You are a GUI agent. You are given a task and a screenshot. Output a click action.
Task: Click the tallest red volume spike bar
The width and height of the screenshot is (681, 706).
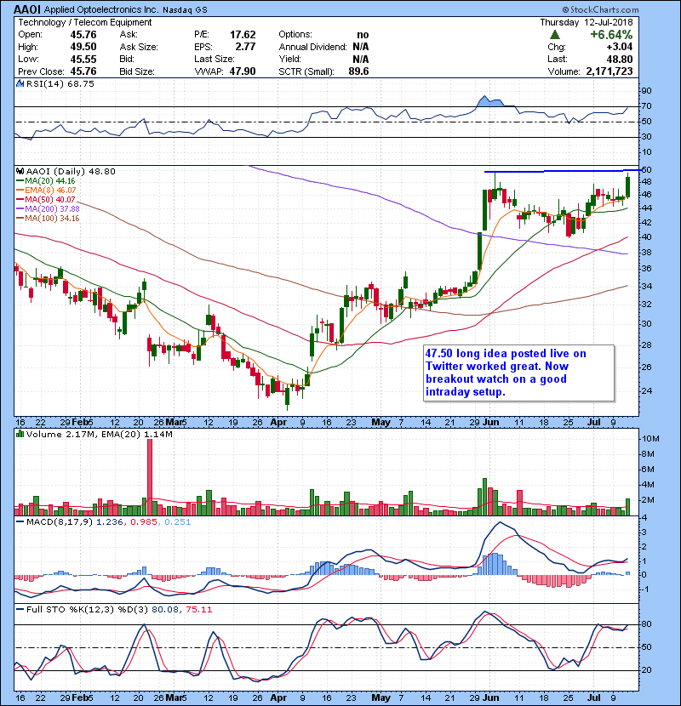[150, 477]
